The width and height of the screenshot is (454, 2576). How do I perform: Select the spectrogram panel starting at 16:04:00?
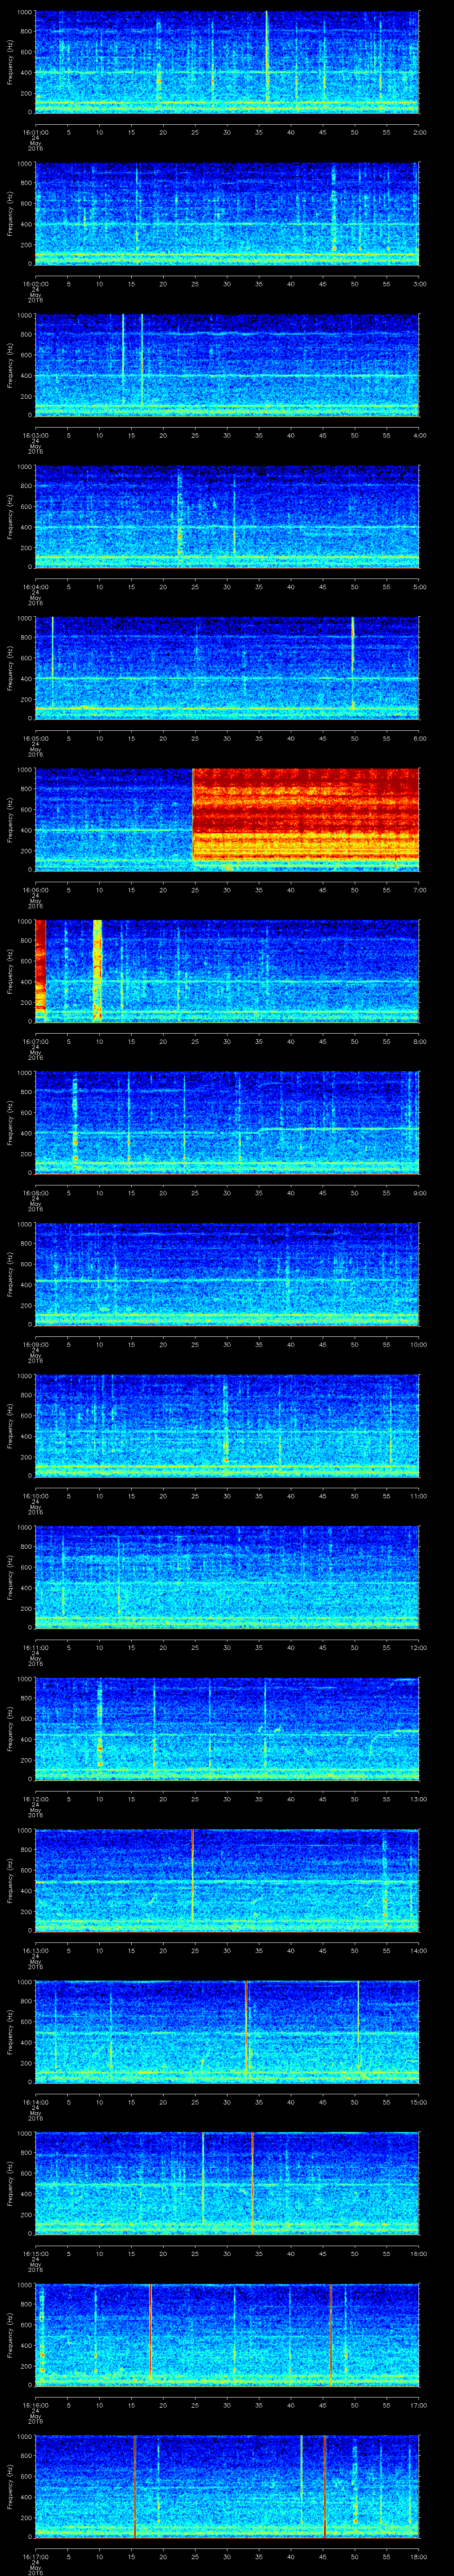227,517
